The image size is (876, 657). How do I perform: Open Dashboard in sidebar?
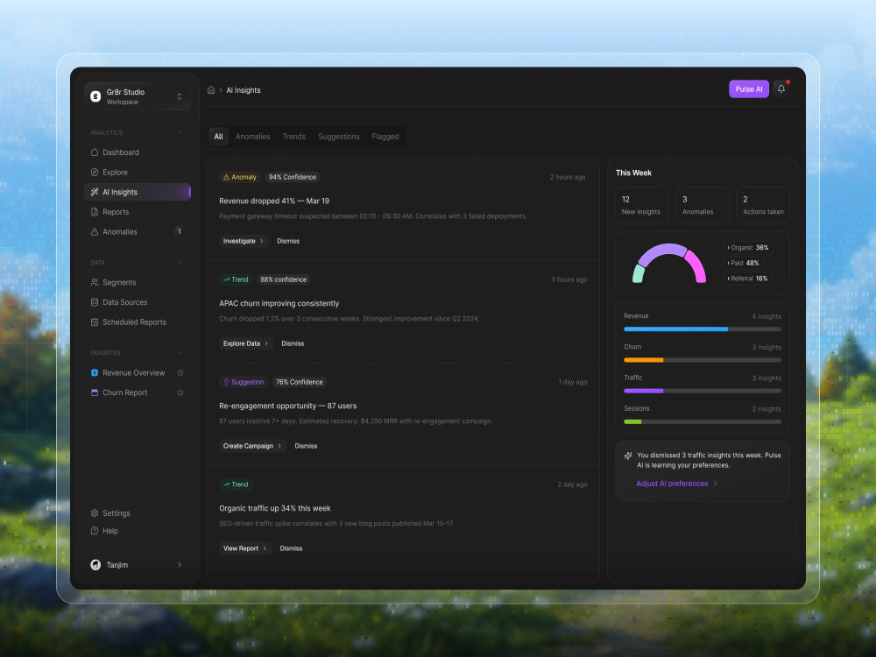138,152
